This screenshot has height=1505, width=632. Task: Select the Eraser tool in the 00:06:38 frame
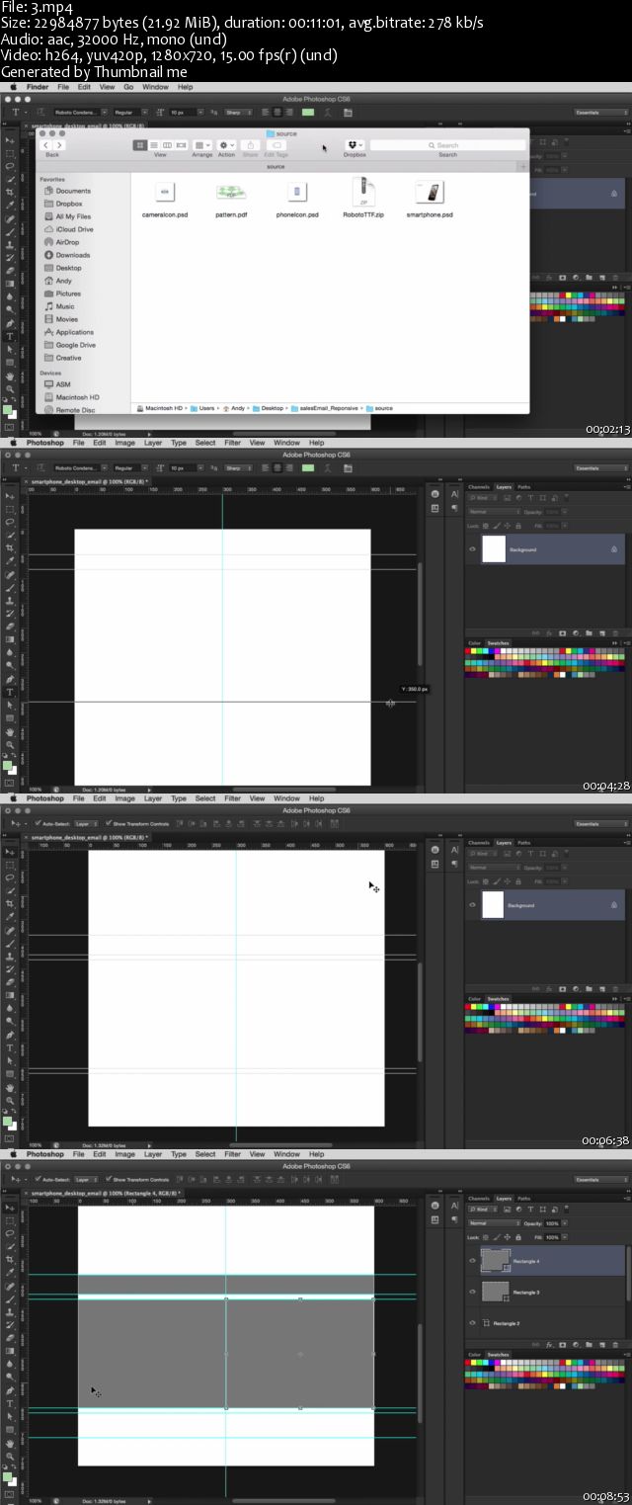(10, 981)
